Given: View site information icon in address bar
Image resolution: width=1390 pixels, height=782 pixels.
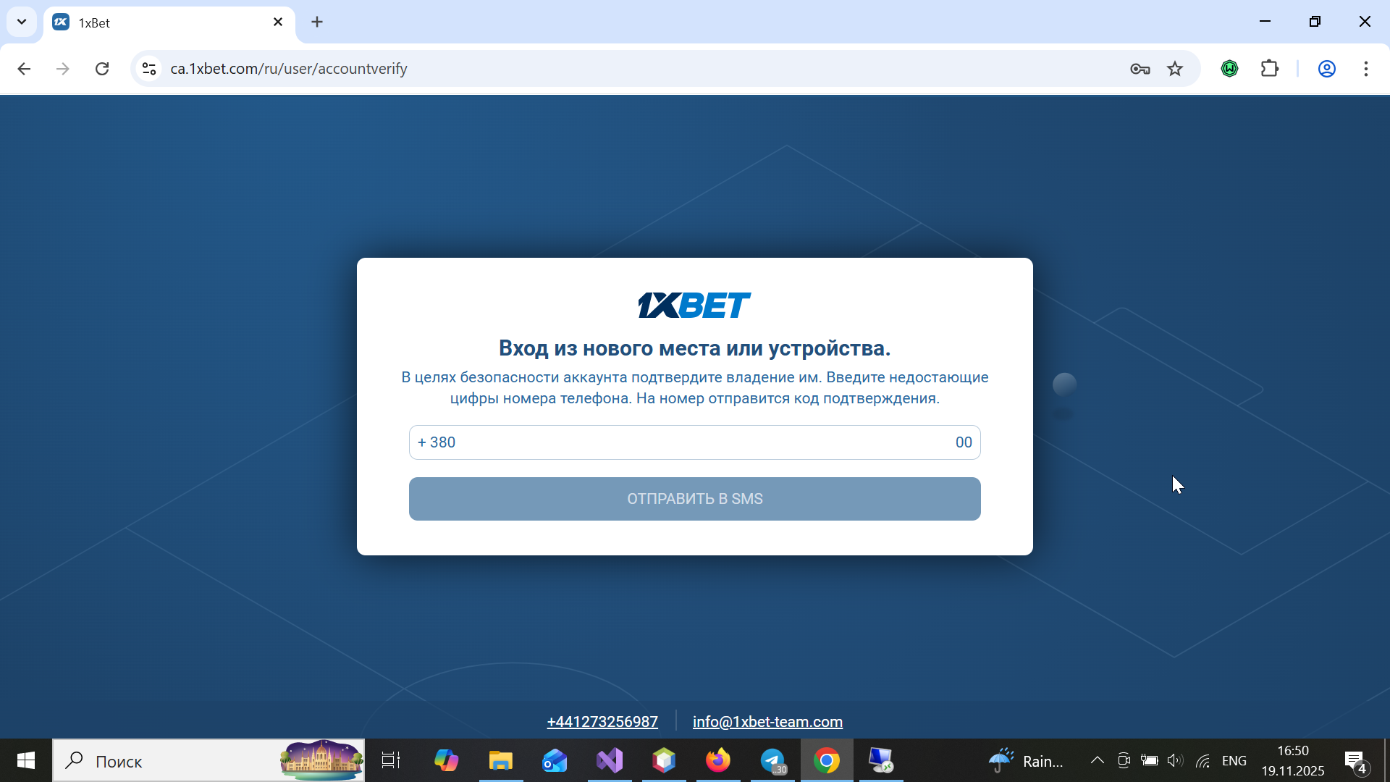Looking at the screenshot, I should [149, 69].
